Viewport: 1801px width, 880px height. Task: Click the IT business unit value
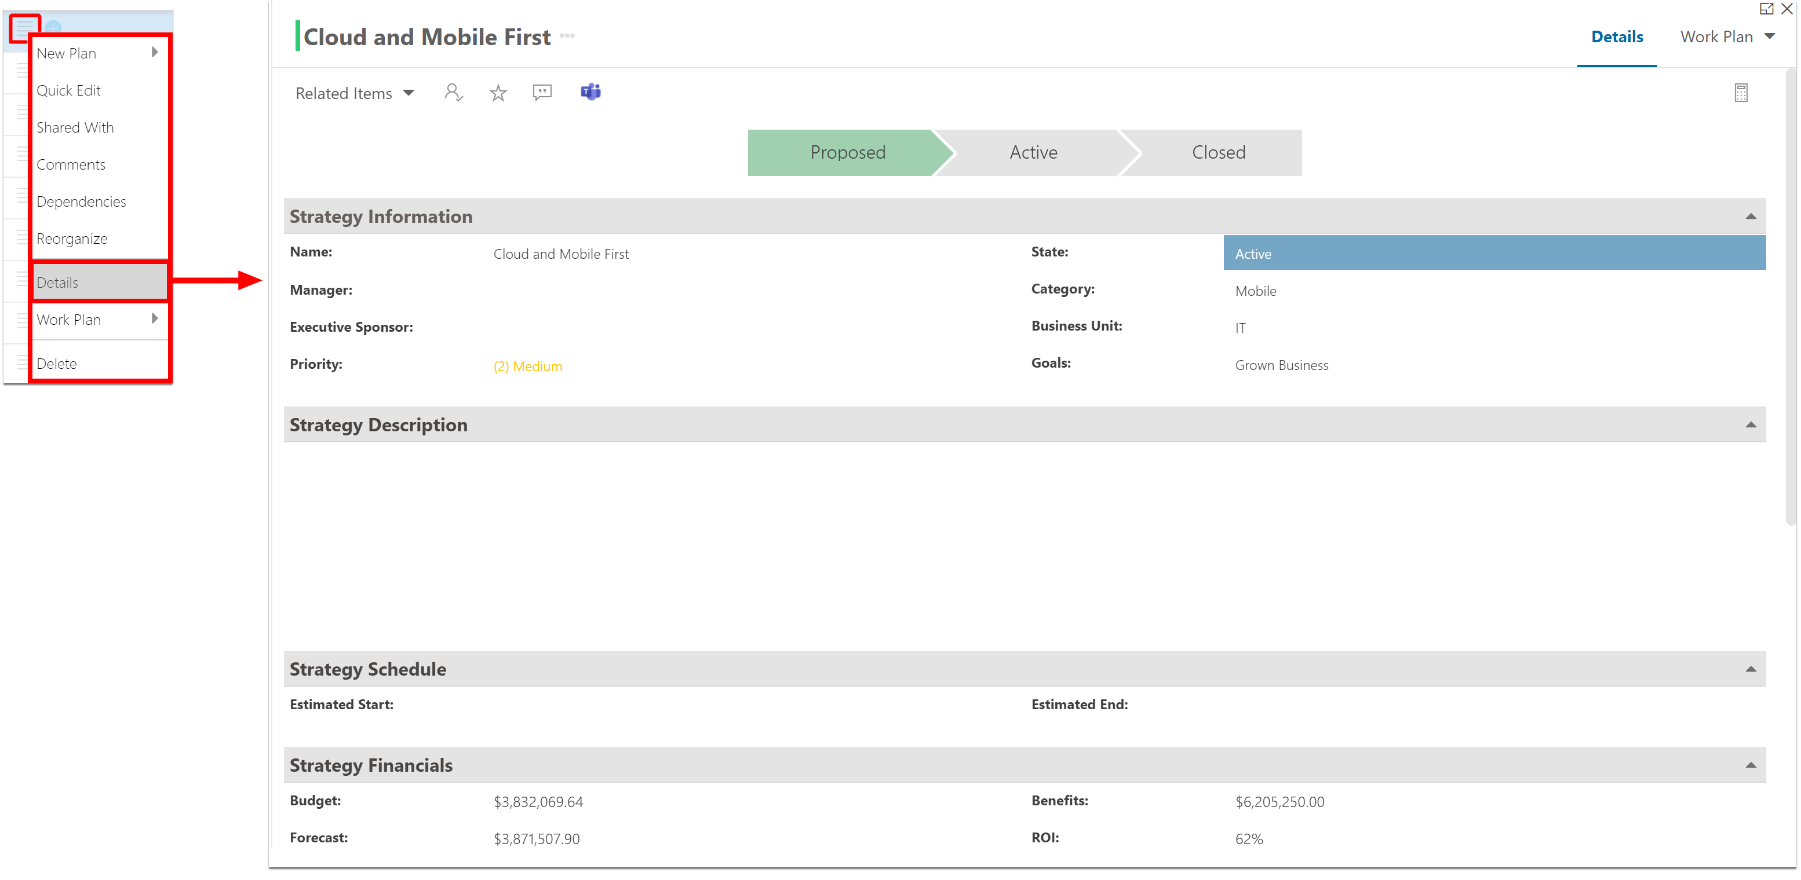point(1239,328)
